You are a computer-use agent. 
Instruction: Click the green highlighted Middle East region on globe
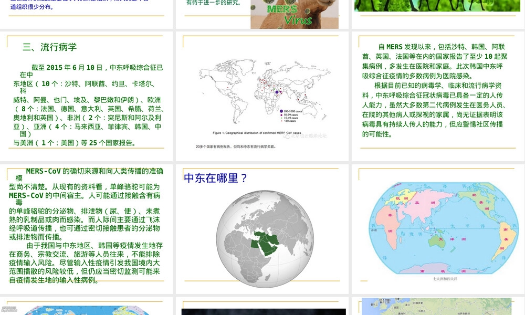tap(265, 243)
